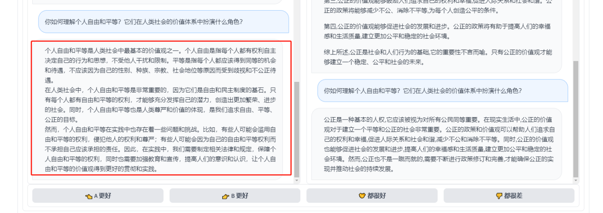Click the pointing-left hand icon on A更好

coord(89,196)
